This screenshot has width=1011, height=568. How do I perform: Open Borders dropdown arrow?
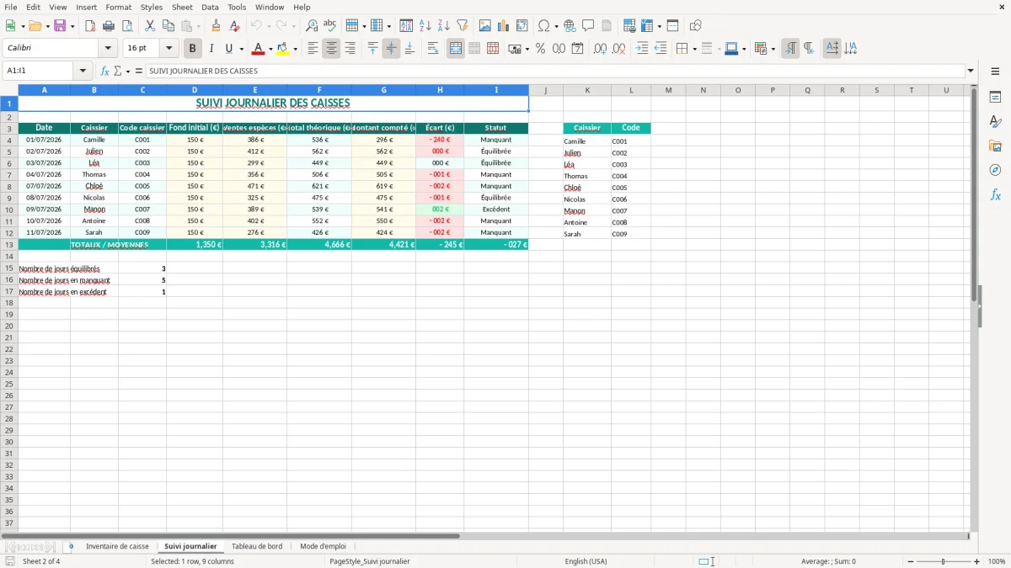coord(697,49)
